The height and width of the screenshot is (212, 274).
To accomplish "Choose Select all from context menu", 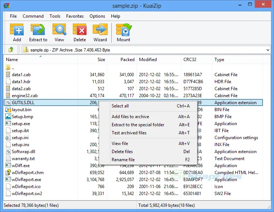I will click(148, 106).
